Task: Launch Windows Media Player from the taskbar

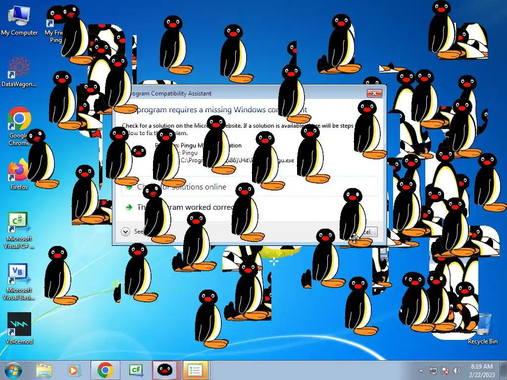Action: tap(73, 370)
